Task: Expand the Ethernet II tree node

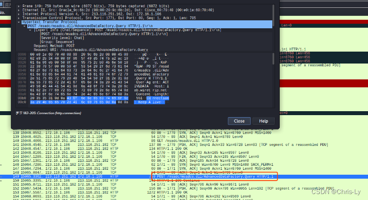Action: (x=19, y=10)
